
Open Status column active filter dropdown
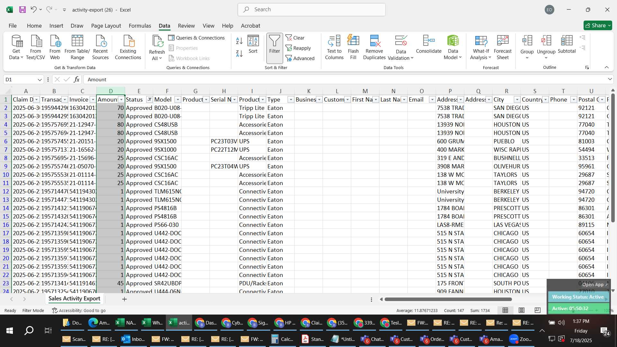pos(149,100)
